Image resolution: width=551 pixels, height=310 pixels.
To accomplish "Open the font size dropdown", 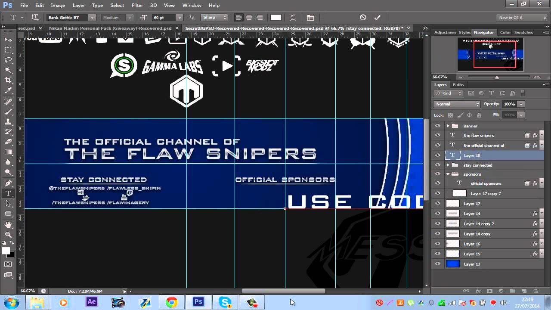I will (x=179, y=18).
